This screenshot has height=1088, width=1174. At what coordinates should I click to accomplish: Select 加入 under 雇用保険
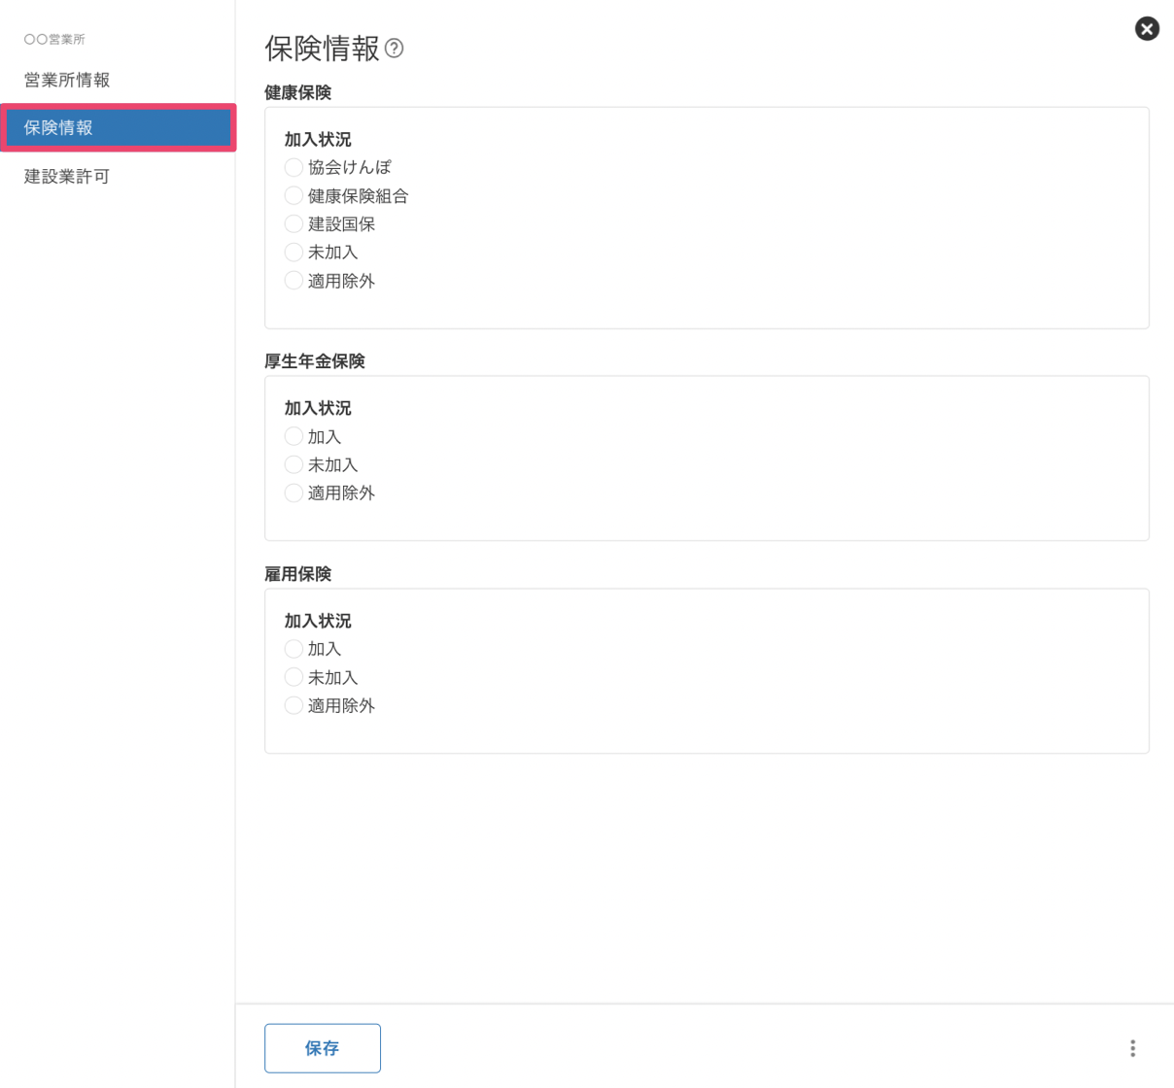(293, 649)
